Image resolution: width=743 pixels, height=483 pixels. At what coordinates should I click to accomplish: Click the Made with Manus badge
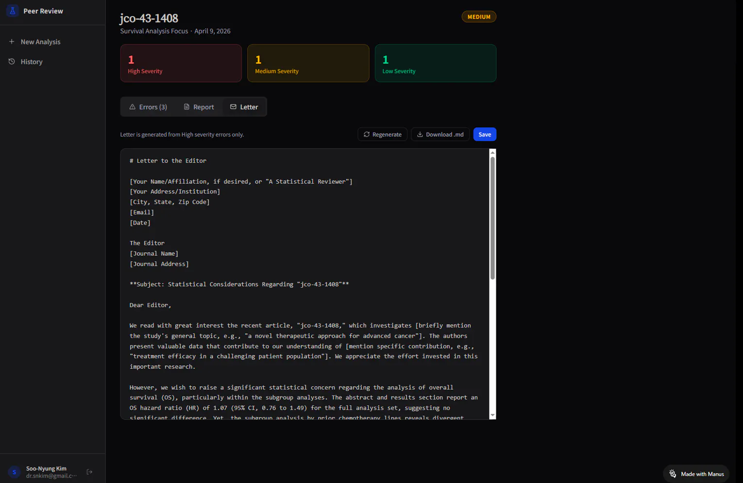pos(696,474)
